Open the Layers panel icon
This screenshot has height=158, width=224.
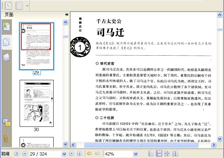[x=6, y=57]
